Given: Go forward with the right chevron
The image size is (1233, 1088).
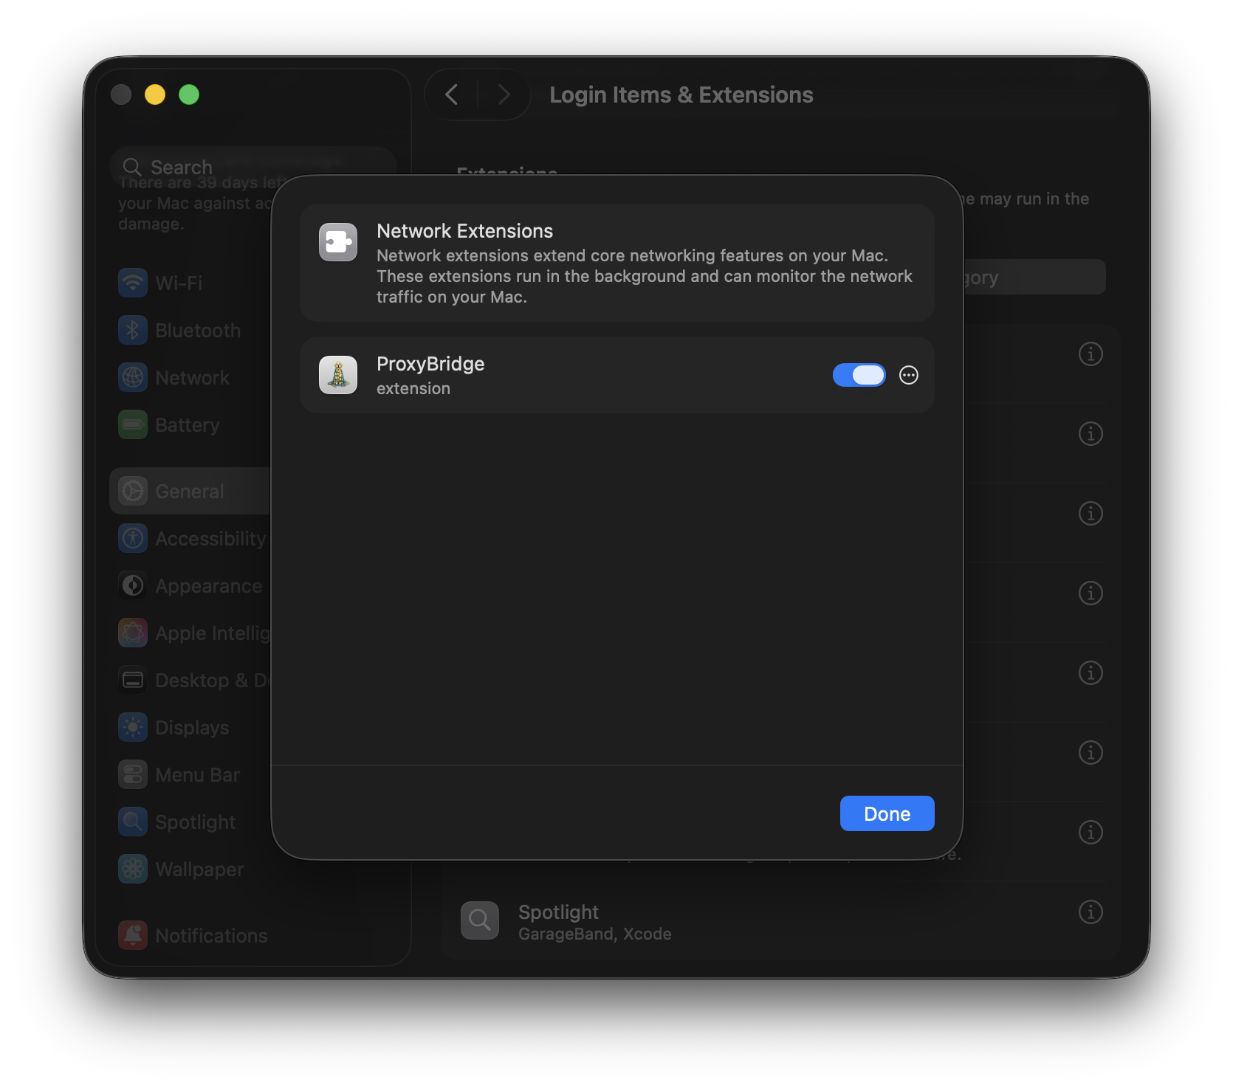Looking at the screenshot, I should click(504, 94).
